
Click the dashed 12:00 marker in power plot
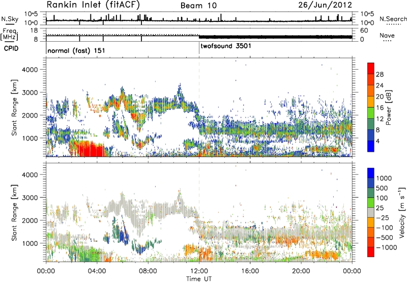199,107
